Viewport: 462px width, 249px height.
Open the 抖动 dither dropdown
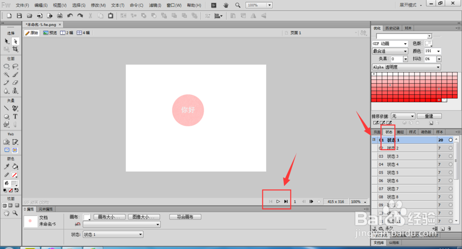point(439,59)
